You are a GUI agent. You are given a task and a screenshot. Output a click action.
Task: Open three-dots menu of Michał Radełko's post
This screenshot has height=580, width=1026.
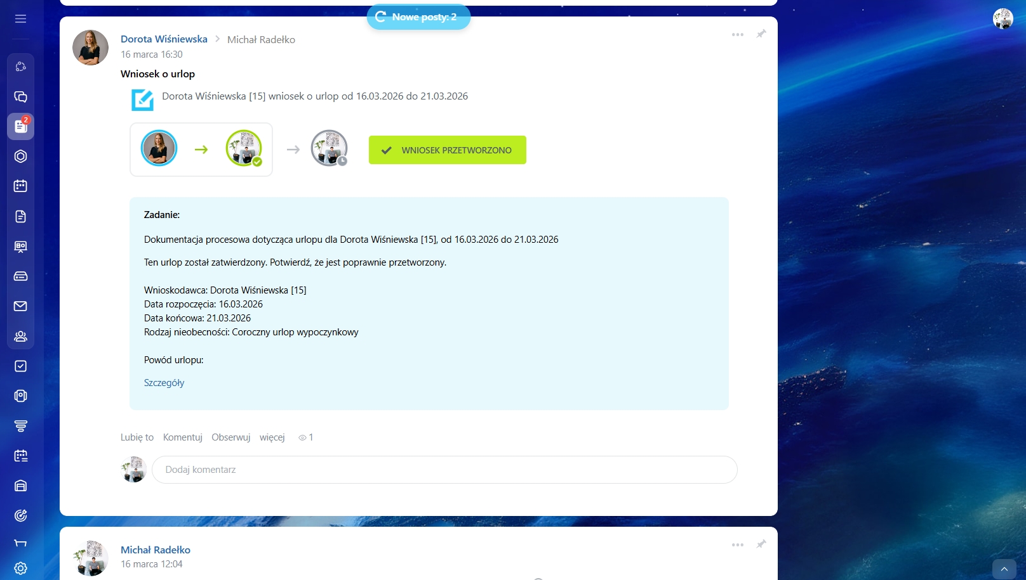[737, 545]
